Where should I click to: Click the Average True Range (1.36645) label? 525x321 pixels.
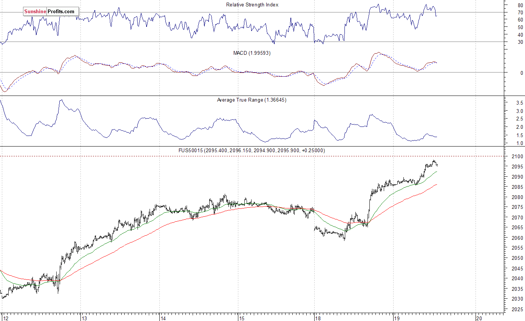click(x=252, y=100)
